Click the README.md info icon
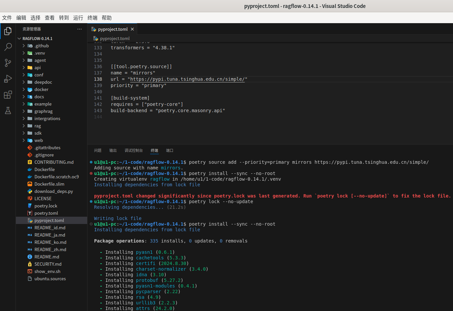 click(x=30, y=257)
